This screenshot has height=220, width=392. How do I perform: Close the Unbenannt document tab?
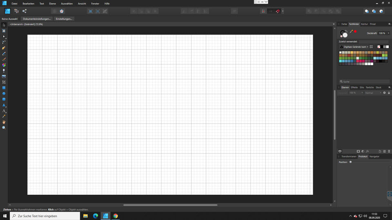point(334,24)
